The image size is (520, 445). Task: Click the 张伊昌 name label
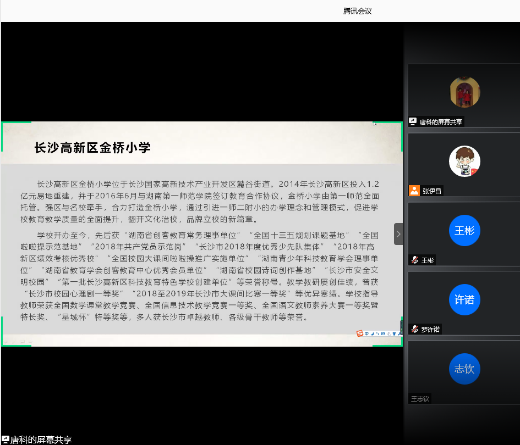pyautogui.click(x=432, y=191)
